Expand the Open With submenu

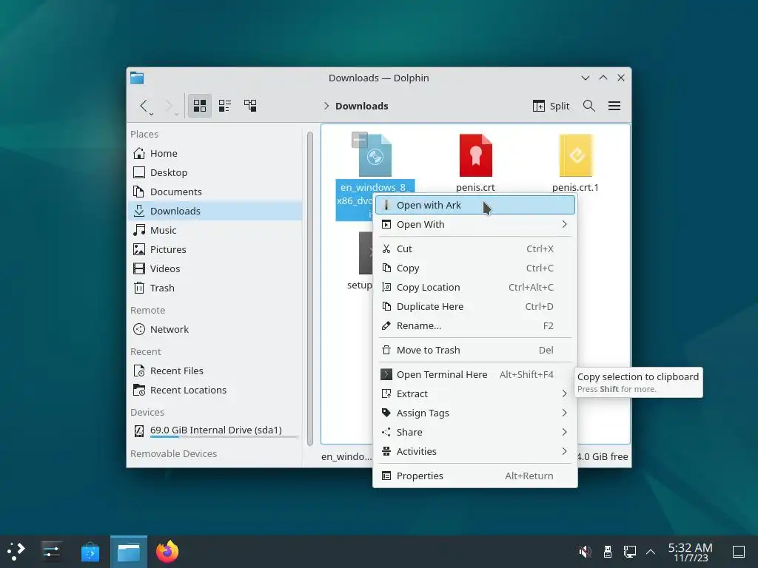coord(475,225)
